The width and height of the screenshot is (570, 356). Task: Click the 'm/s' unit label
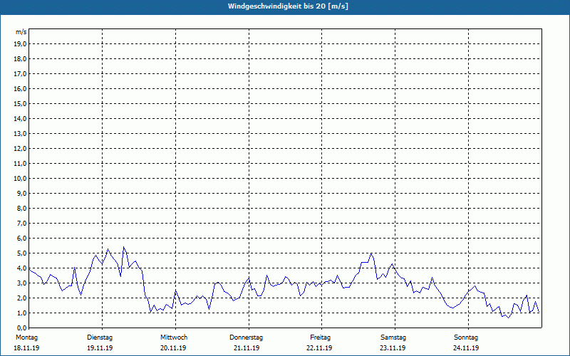(21, 32)
